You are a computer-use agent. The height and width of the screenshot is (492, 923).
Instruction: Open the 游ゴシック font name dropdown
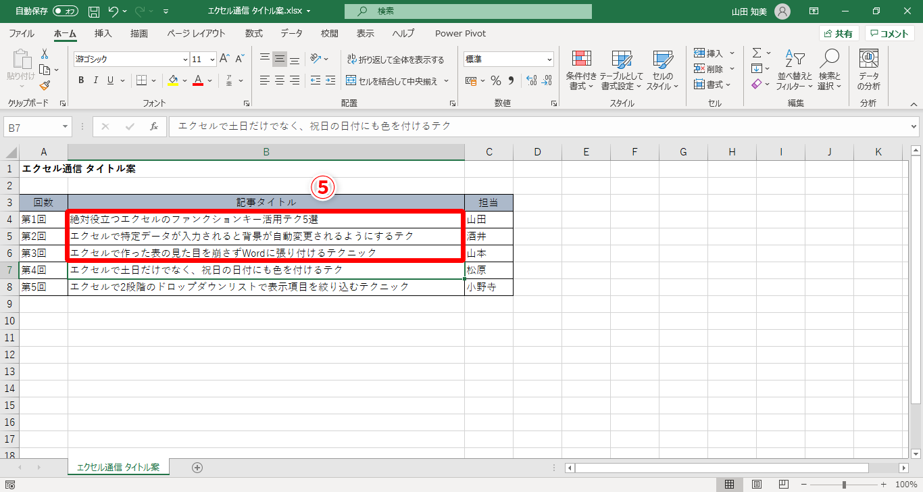tap(185, 59)
